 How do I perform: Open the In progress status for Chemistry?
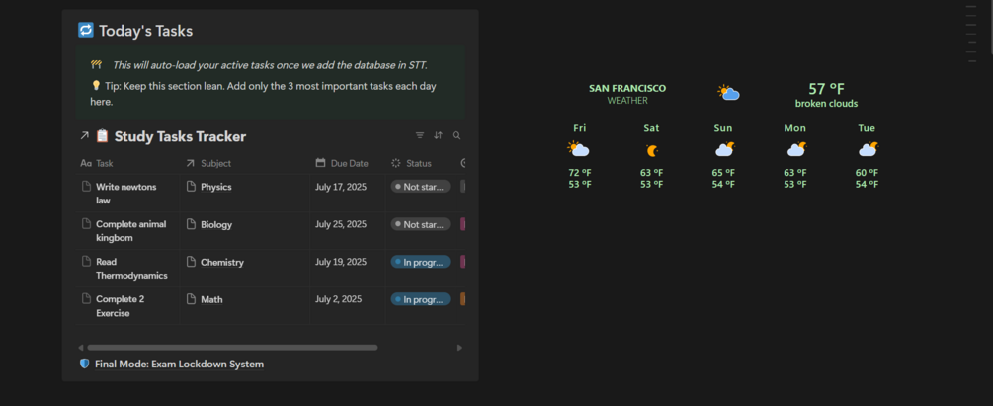click(x=420, y=262)
